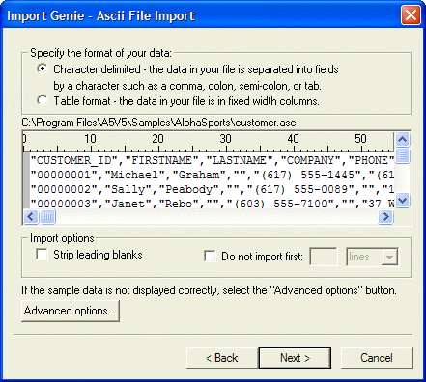This screenshot has width=426, height=382.
Task: Click the sample data not displayed correctly hint
Action: [209, 290]
